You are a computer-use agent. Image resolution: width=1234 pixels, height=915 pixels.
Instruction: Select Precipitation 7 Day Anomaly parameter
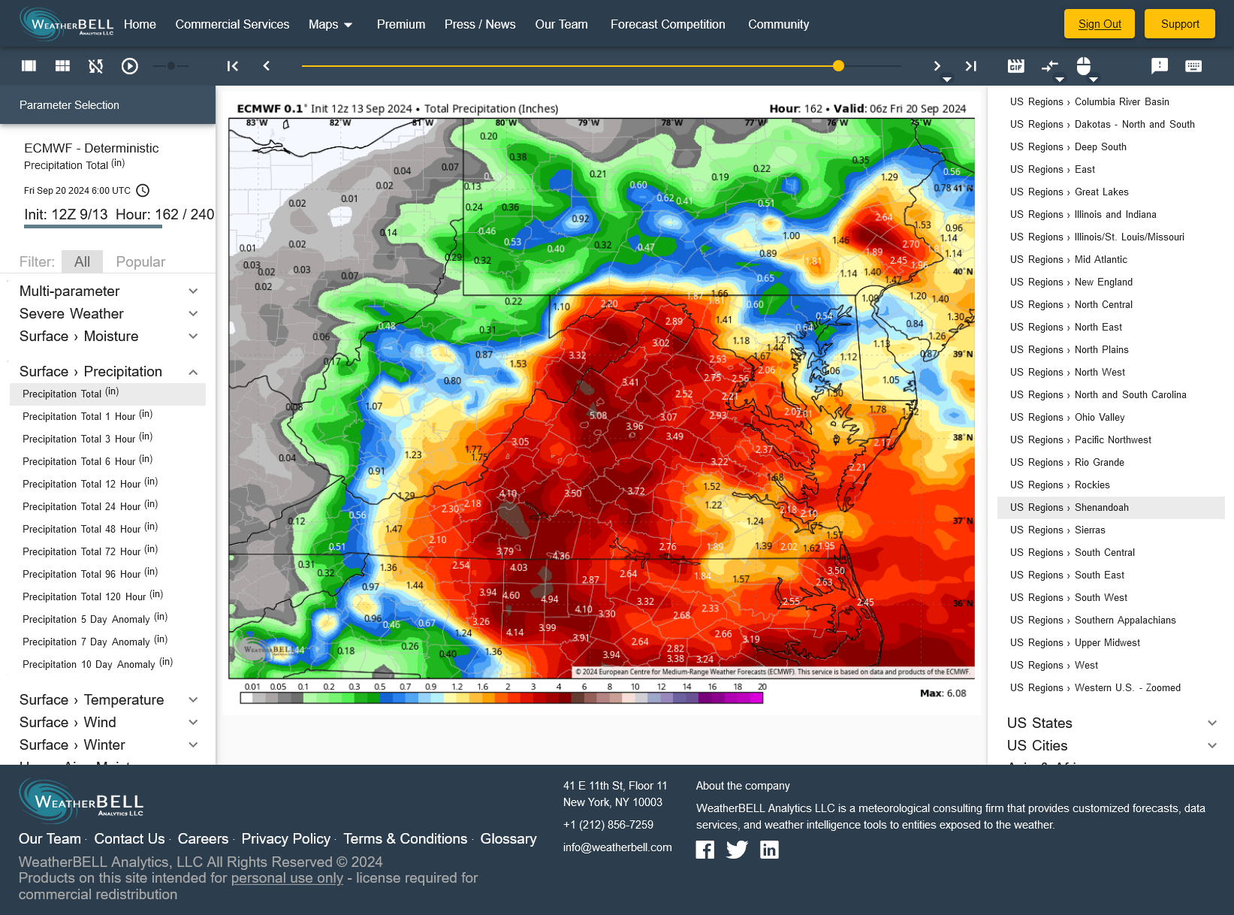(x=107, y=642)
